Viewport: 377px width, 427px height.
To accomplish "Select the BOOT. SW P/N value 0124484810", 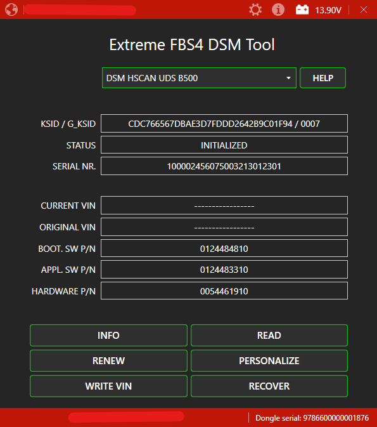I will coord(224,248).
